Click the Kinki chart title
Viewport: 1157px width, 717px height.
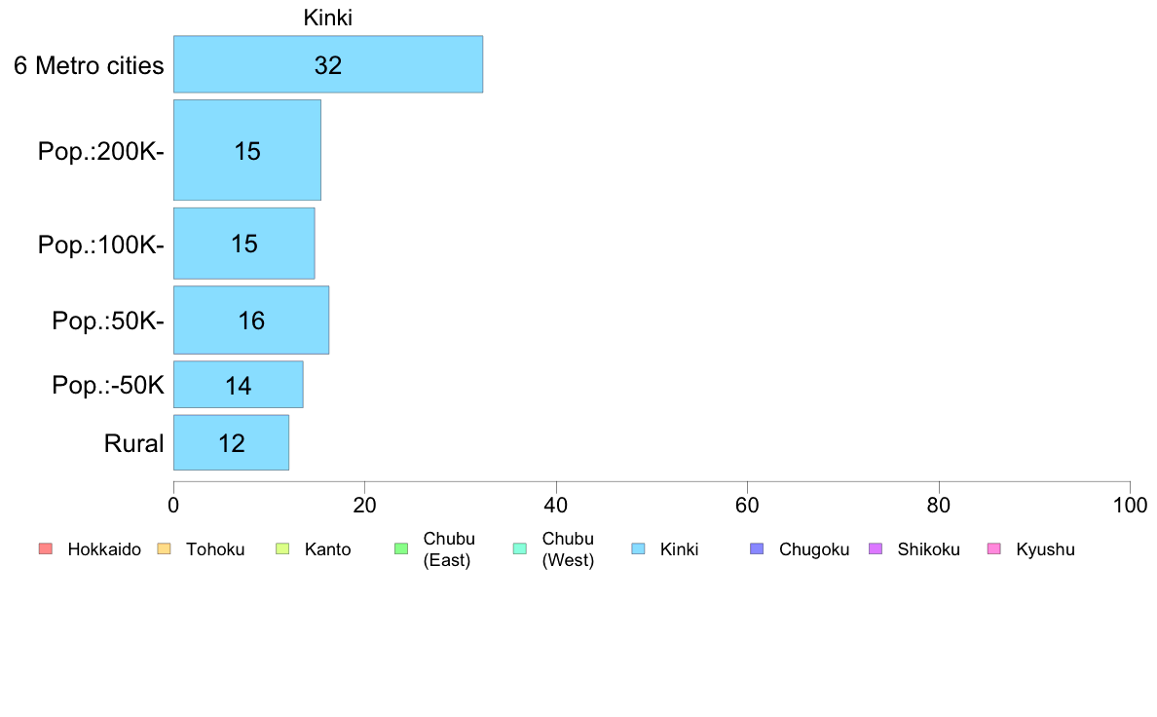click(327, 18)
